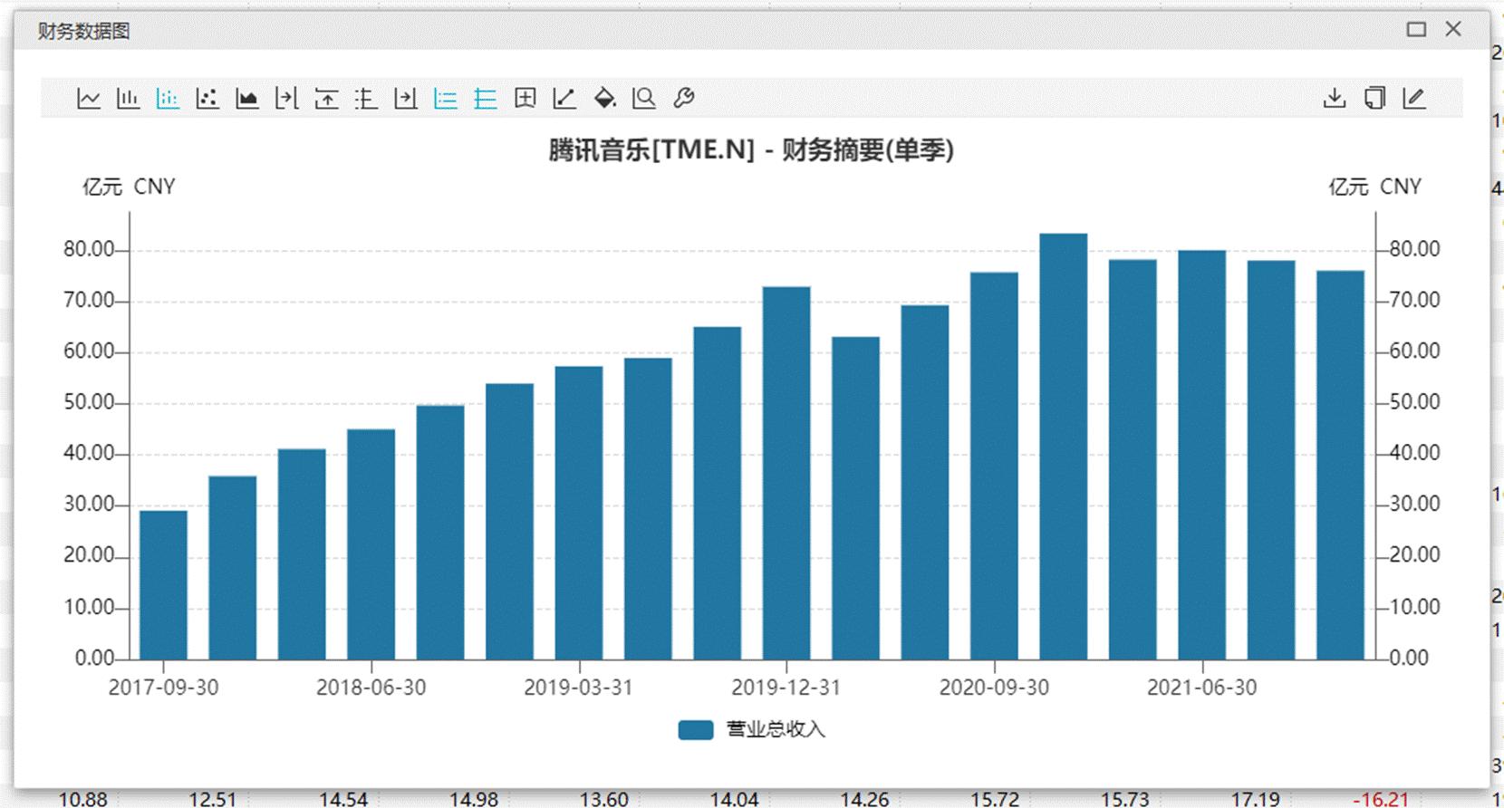Viewport: 1504px width, 808px height.
Task: Download the chart with export icon
Action: point(1335,98)
